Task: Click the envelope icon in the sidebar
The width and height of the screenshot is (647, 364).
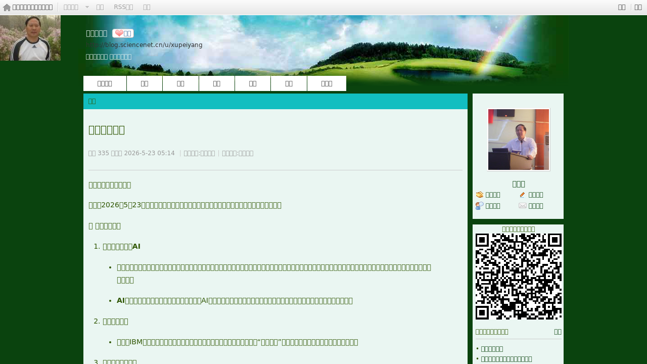Action: pos(523,206)
